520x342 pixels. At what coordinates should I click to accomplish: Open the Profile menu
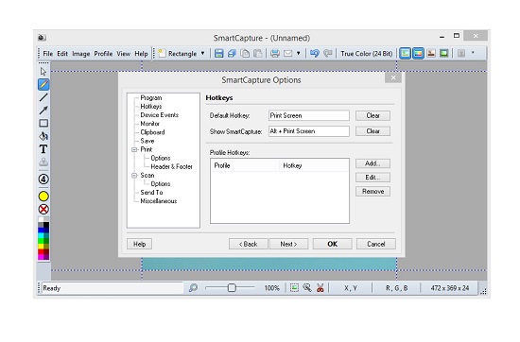[x=103, y=54]
